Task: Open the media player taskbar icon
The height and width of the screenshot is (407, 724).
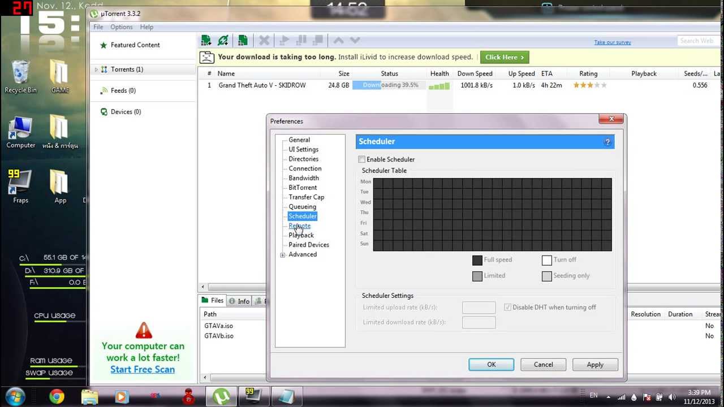Action: [122, 397]
